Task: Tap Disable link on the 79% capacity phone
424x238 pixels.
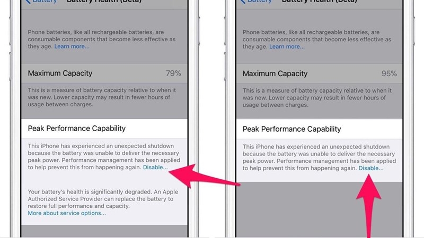Action: point(155,167)
